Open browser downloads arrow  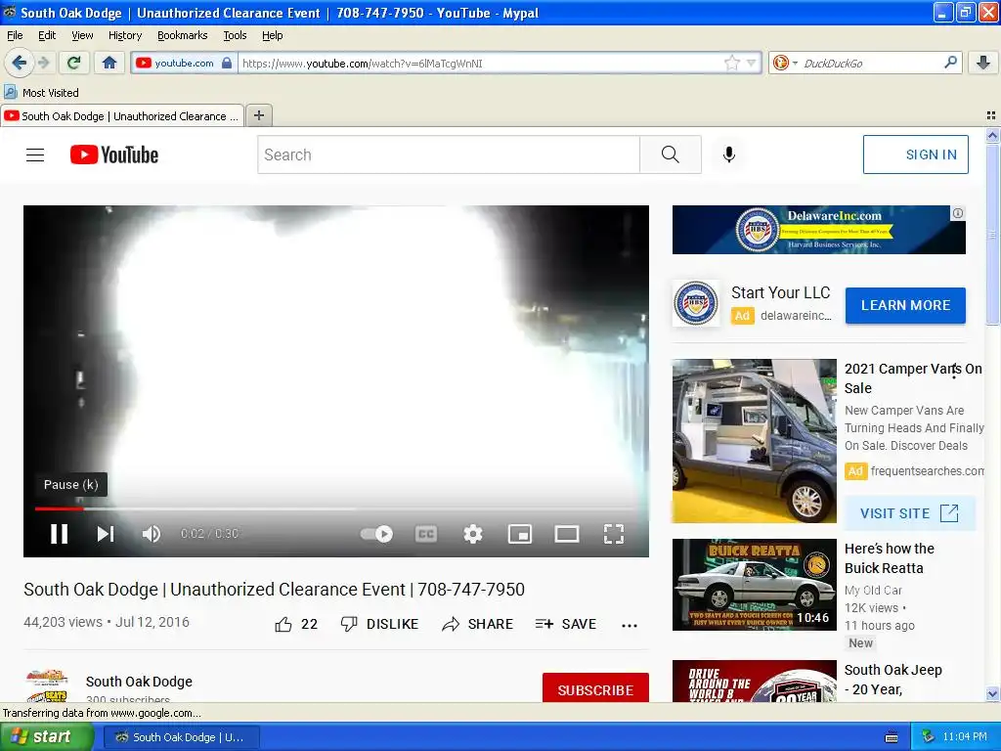click(x=983, y=63)
